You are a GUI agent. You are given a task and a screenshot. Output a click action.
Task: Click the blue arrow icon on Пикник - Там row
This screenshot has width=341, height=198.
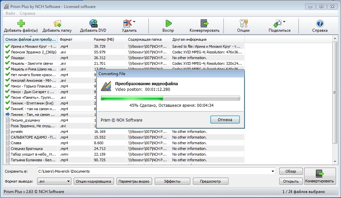pos(8,114)
